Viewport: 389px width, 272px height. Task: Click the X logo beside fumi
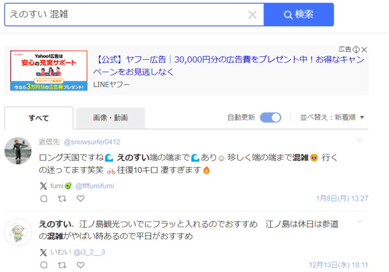pyautogui.click(x=43, y=186)
